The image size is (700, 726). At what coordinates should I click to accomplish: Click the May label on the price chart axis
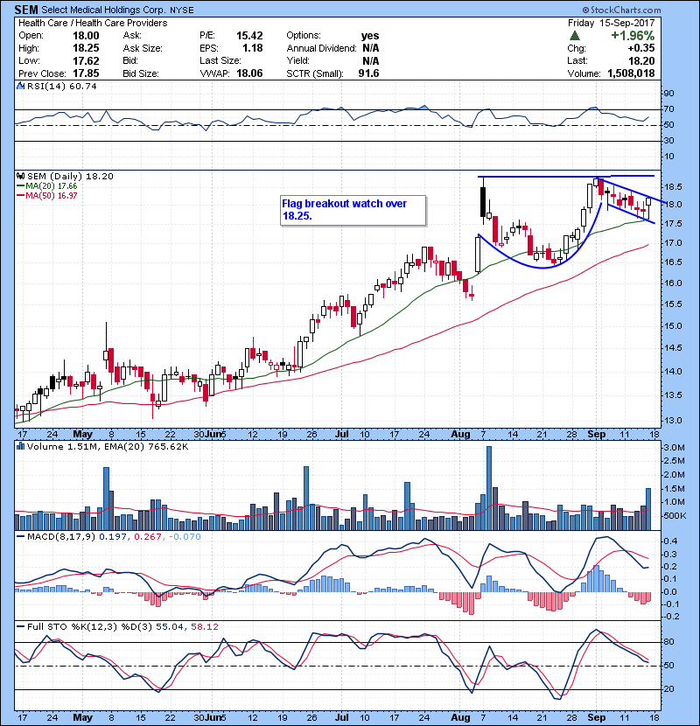[x=82, y=434]
